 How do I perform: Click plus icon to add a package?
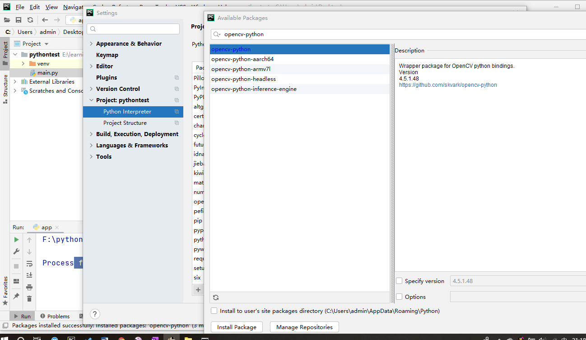coord(198,290)
